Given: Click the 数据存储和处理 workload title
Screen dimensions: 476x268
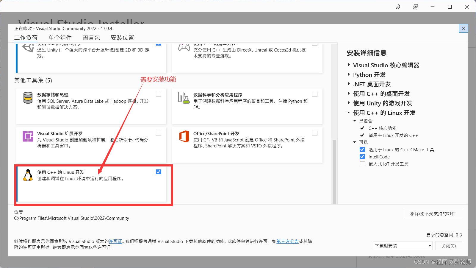Looking at the screenshot, I should tap(53, 95).
